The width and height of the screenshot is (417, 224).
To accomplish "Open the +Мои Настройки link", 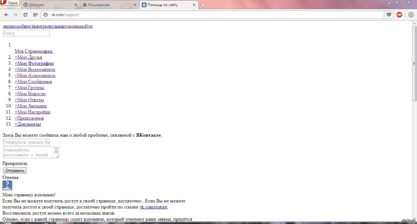I will [x=32, y=112].
